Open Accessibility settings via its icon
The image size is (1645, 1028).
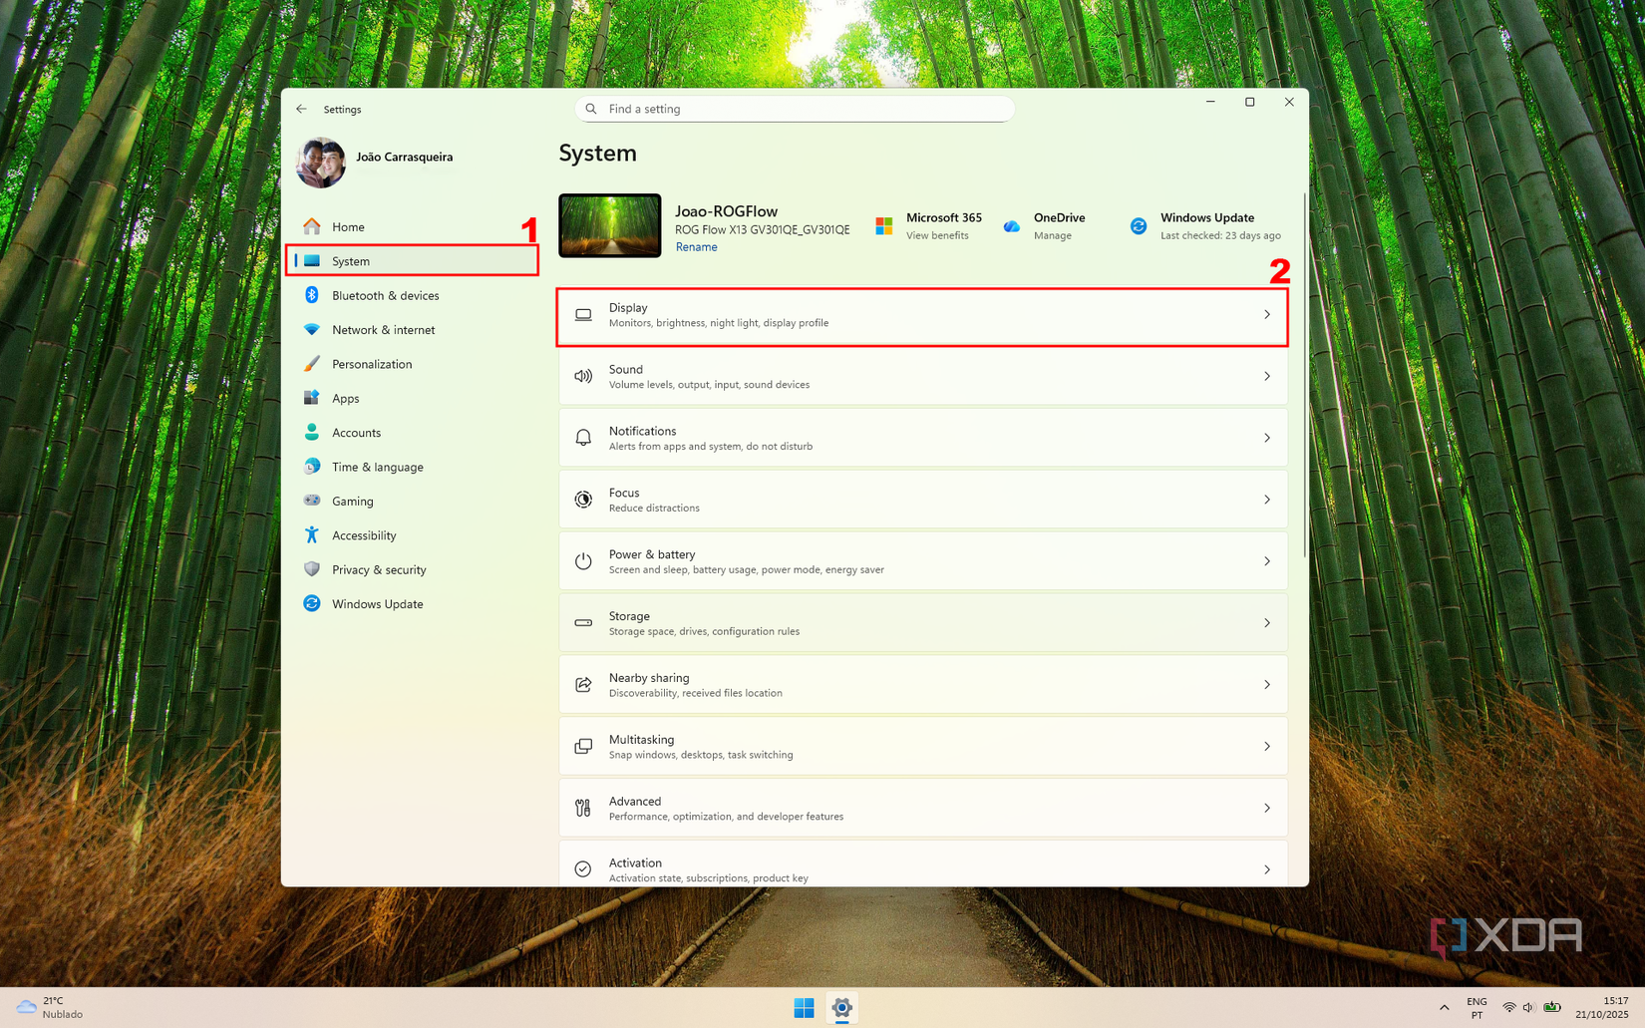[314, 535]
